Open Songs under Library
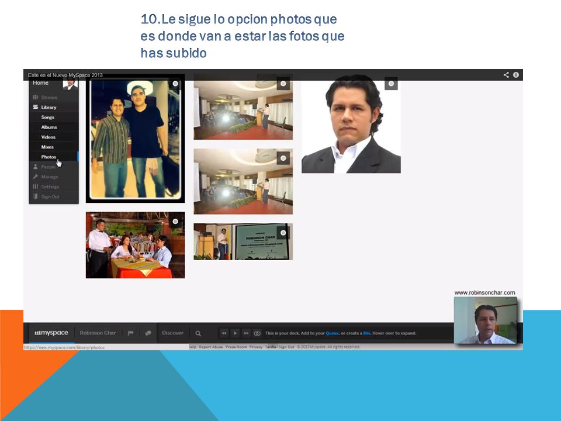This screenshot has height=421, width=561. [47, 117]
